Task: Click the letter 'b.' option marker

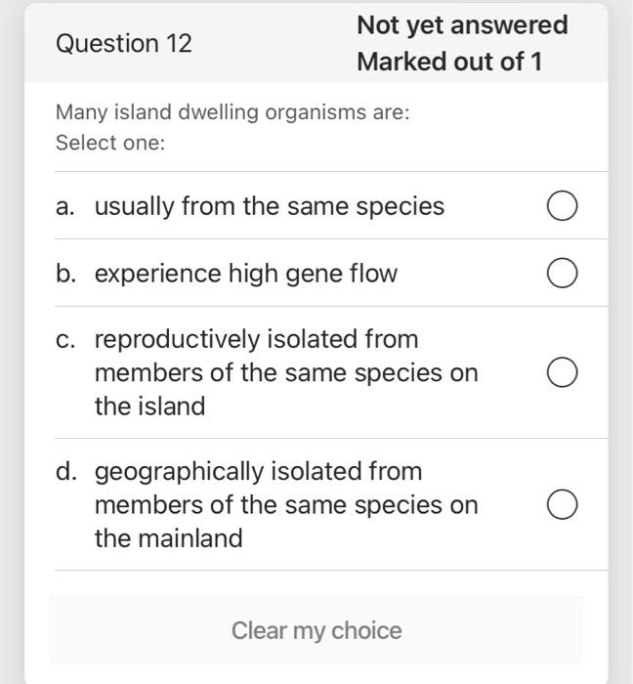Action: click(x=65, y=274)
